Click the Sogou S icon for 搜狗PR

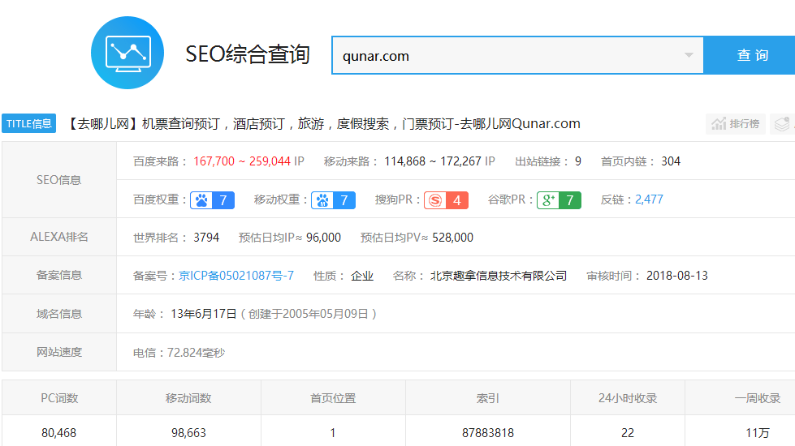click(435, 200)
